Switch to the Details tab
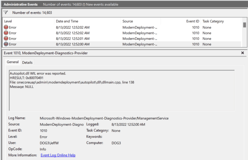This screenshot has height=160, width=248. tap(27, 62)
